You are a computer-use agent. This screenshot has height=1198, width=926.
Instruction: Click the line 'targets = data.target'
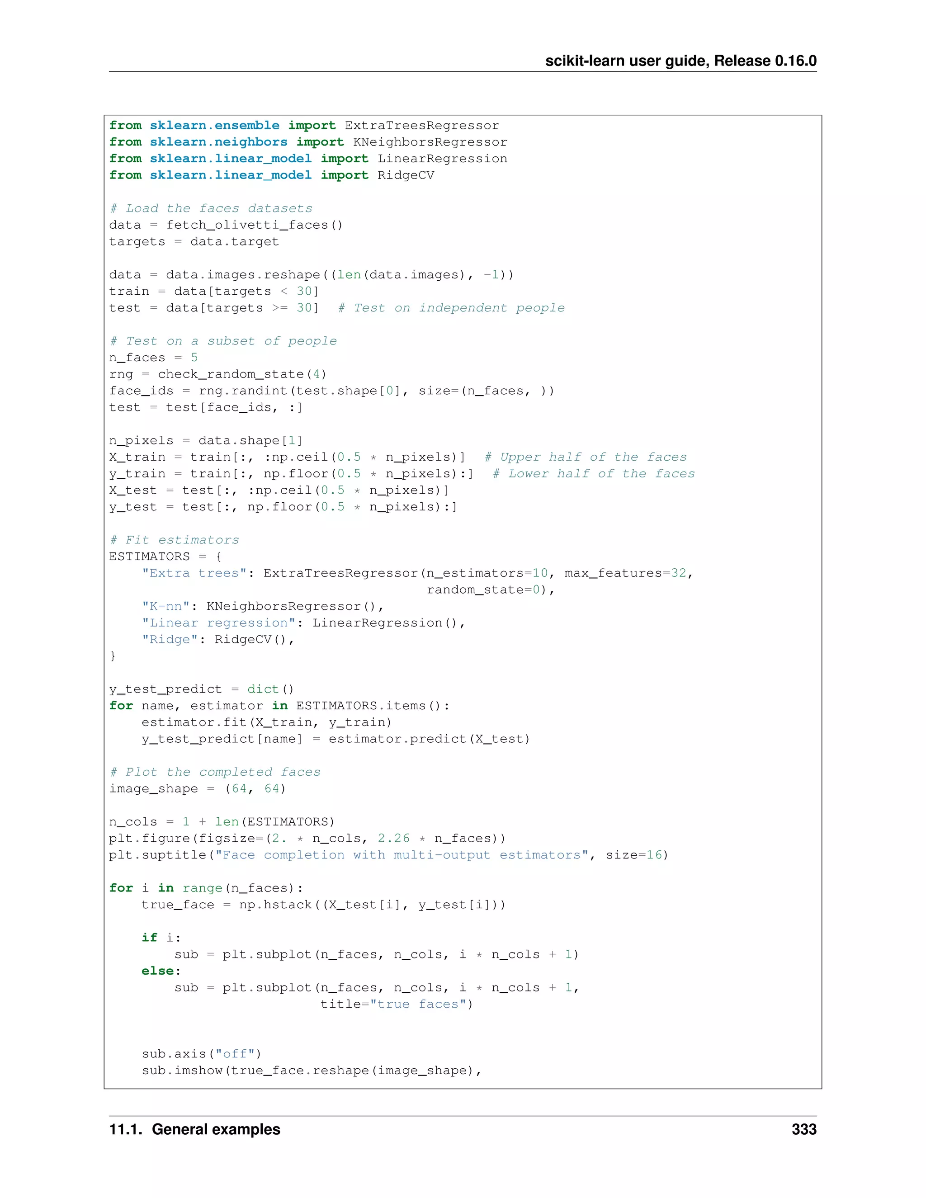[x=194, y=241]
